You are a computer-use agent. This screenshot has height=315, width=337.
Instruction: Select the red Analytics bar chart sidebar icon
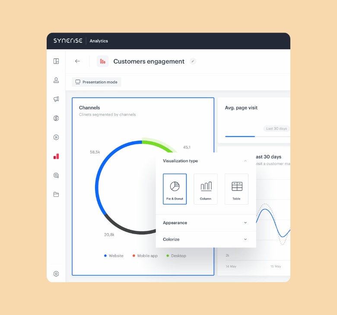pos(56,156)
